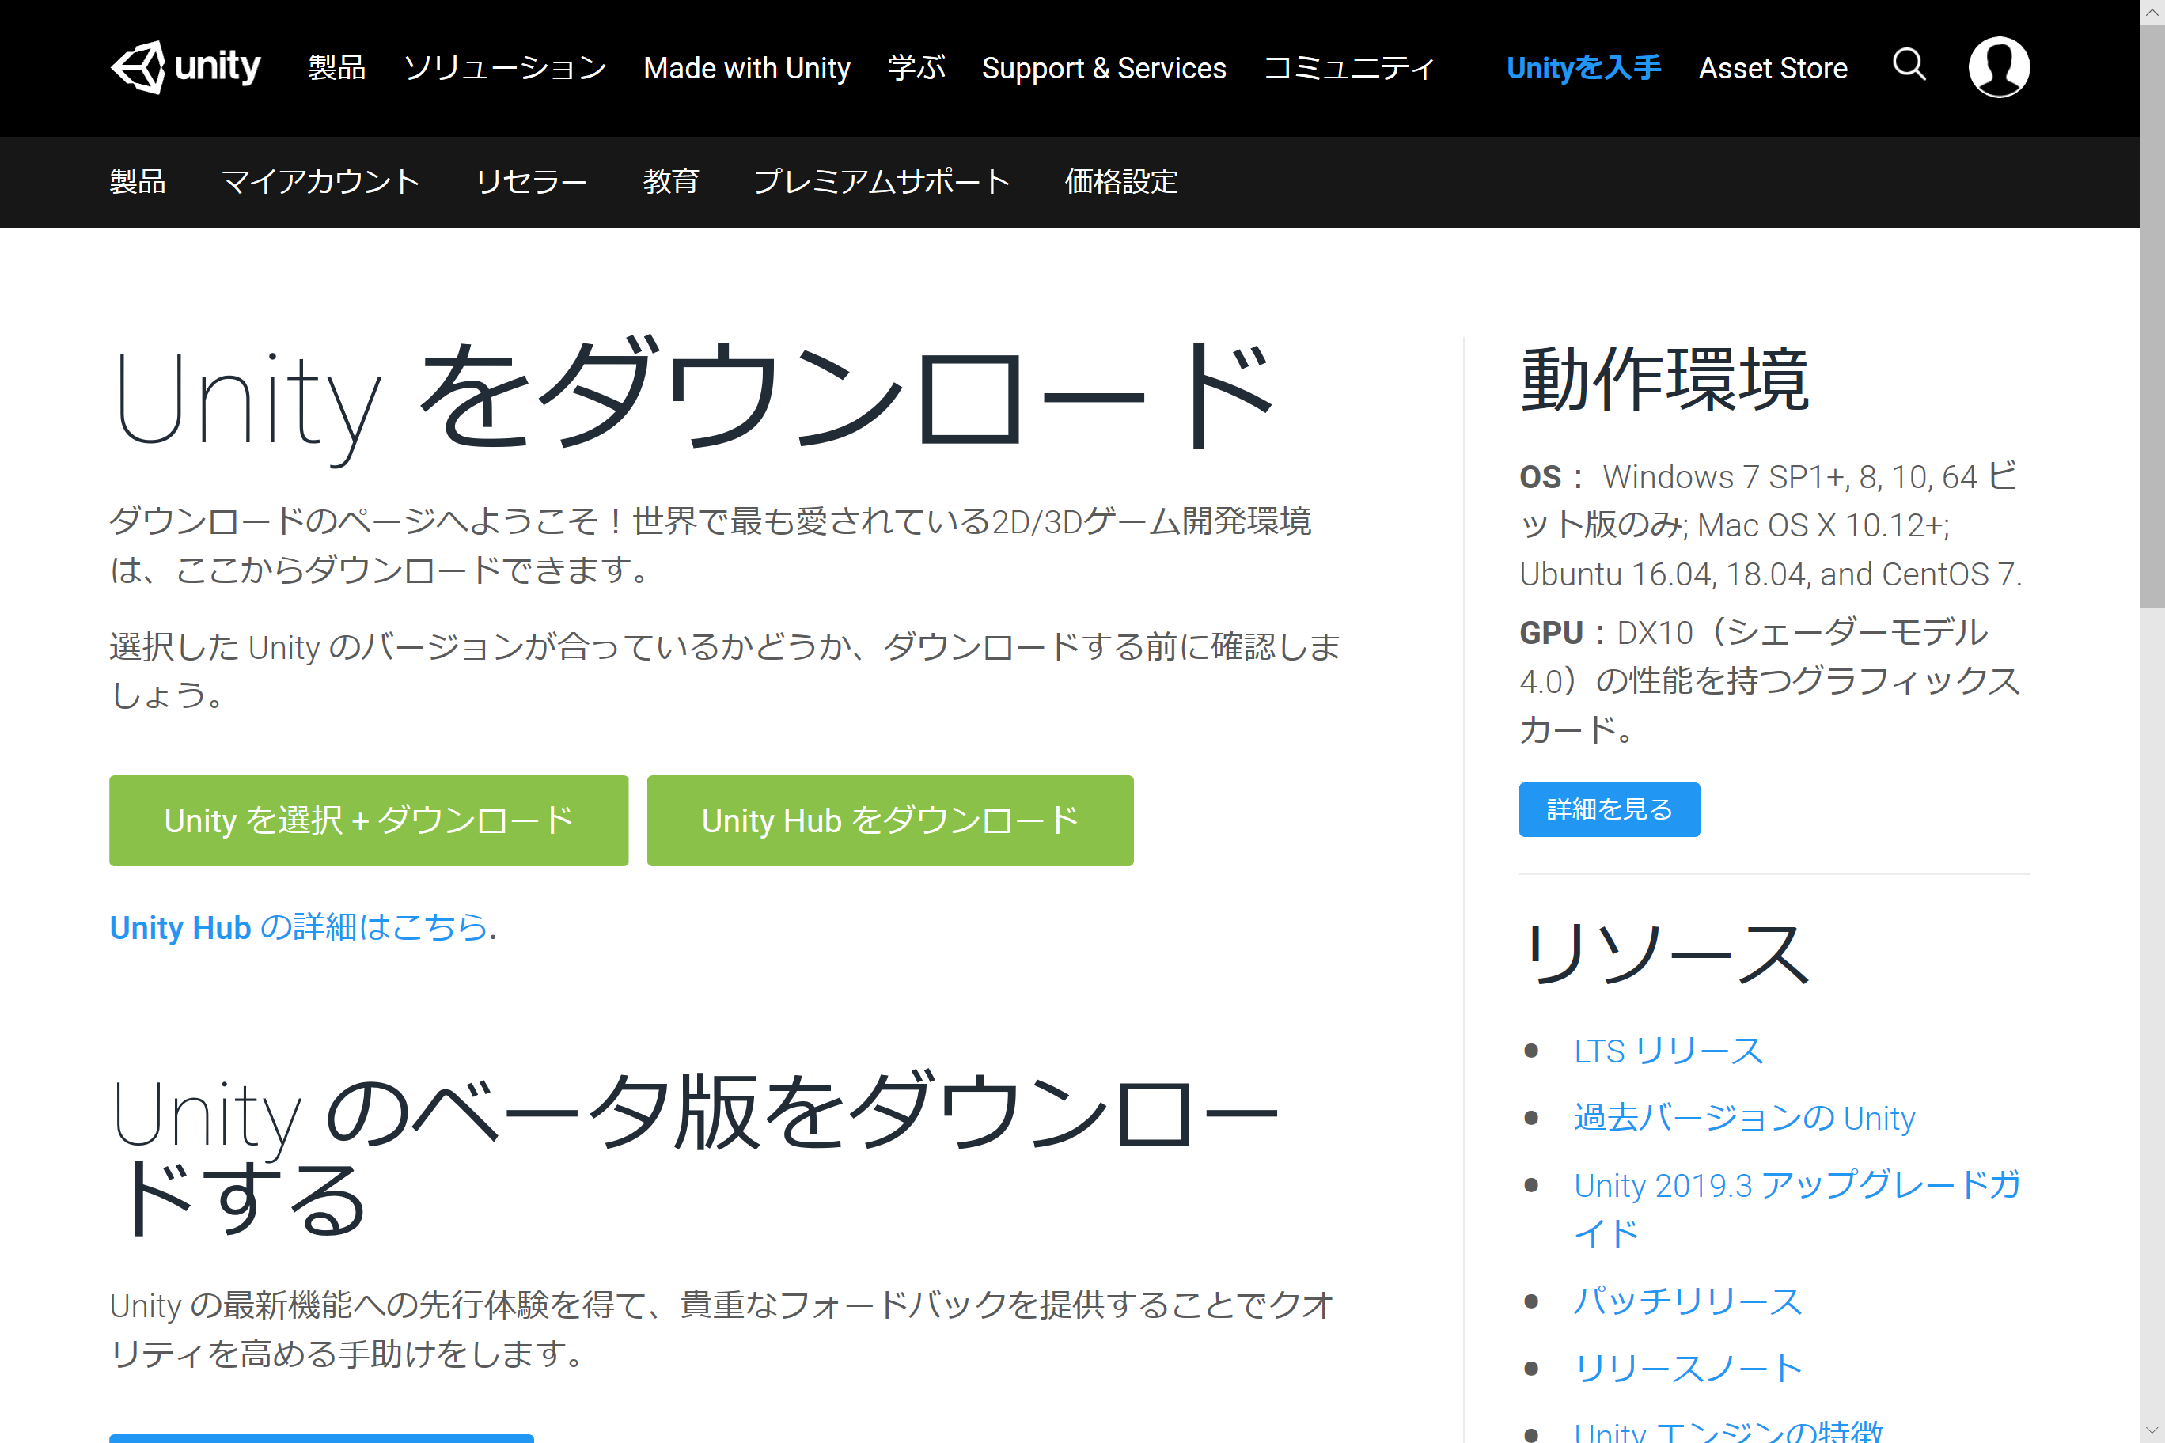This screenshot has height=1443, width=2165.
Task: Click the 詳細を見る blue button
Action: coord(1608,809)
